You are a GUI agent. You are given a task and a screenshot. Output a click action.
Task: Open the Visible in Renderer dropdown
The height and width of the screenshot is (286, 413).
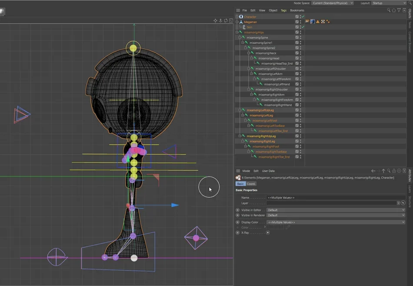point(336,215)
